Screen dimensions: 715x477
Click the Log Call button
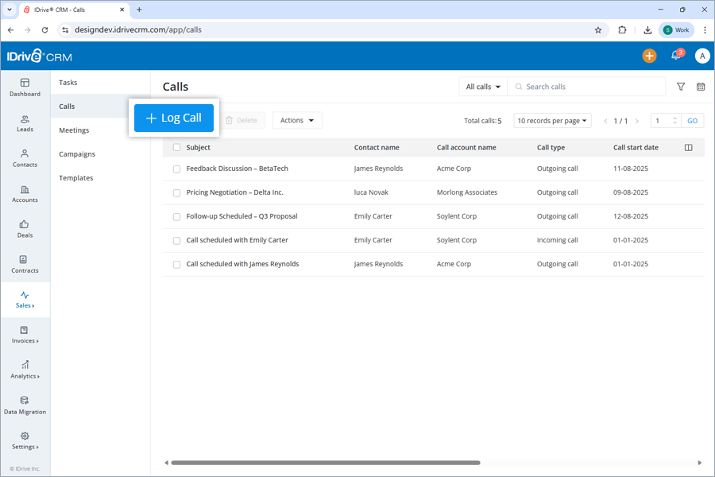click(x=173, y=117)
